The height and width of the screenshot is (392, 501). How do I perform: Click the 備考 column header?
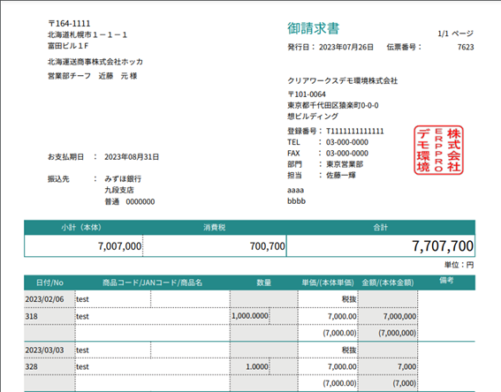tap(446, 281)
